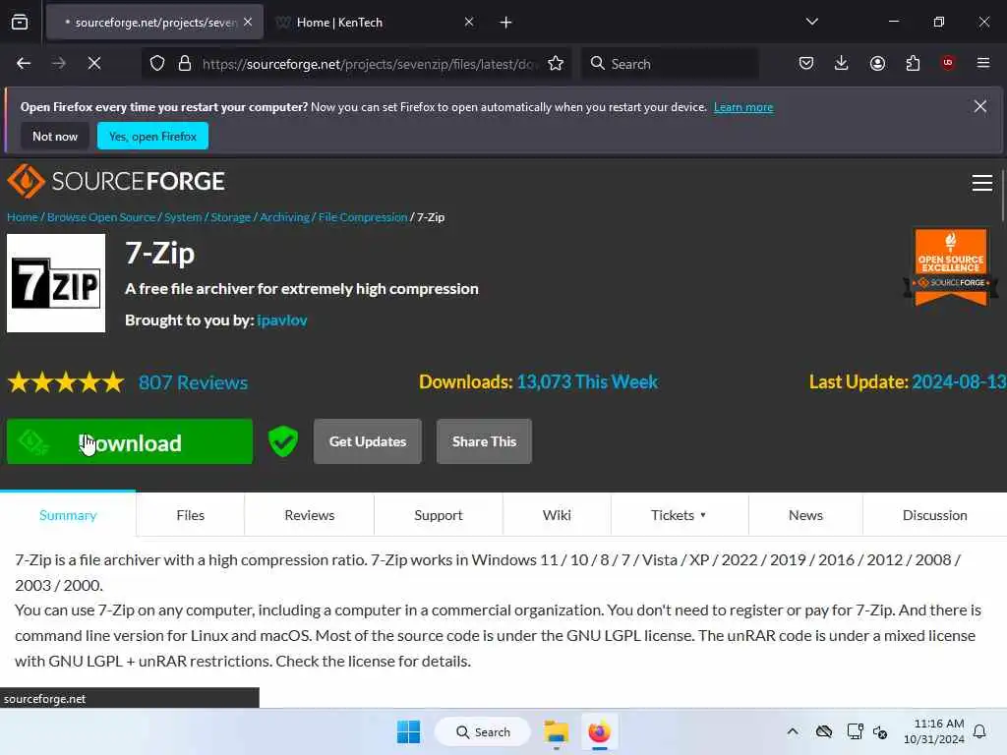The width and height of the screenshot is (1007, 755).
Task: Open tracking protection shield icon
Action: [x=157, y=64]
